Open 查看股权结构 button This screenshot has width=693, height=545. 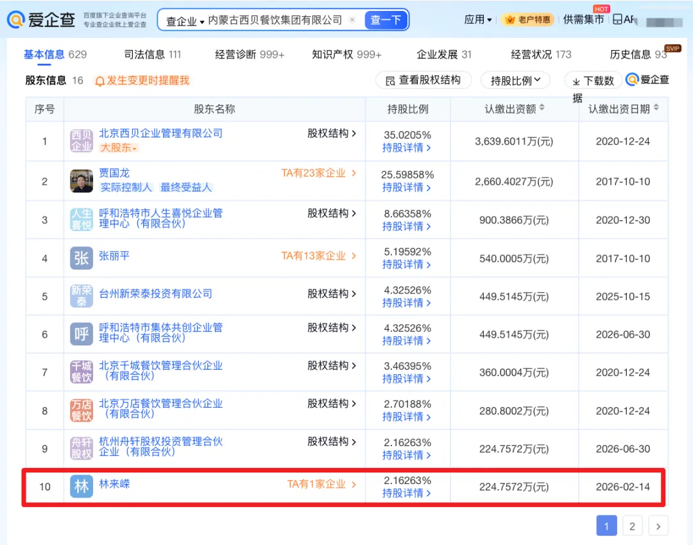coord(424,80)
